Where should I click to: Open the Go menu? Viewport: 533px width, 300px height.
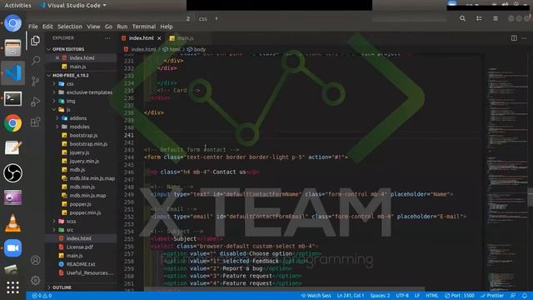[x=108, y=27]
